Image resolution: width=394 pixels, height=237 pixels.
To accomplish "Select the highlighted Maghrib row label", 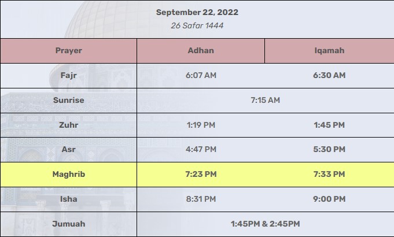I will click(69, 174).
